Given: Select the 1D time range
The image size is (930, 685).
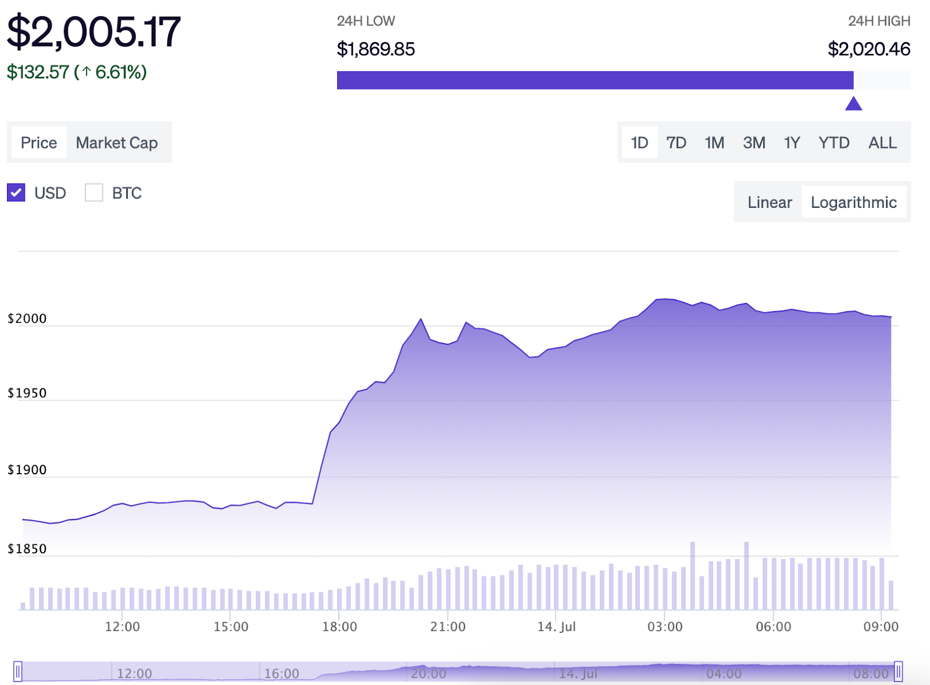Looking at the screenshot, I should (639, 142).
